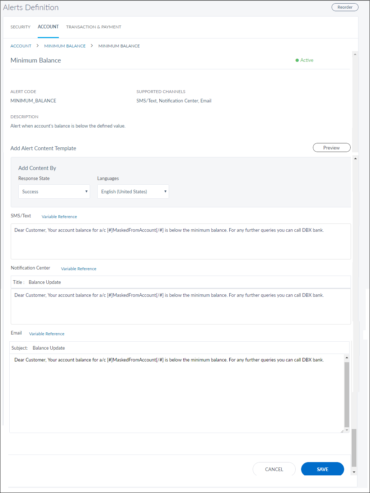370x493 pixels.
Task: Click the Reorder button
Action: (x=345, y=7)
